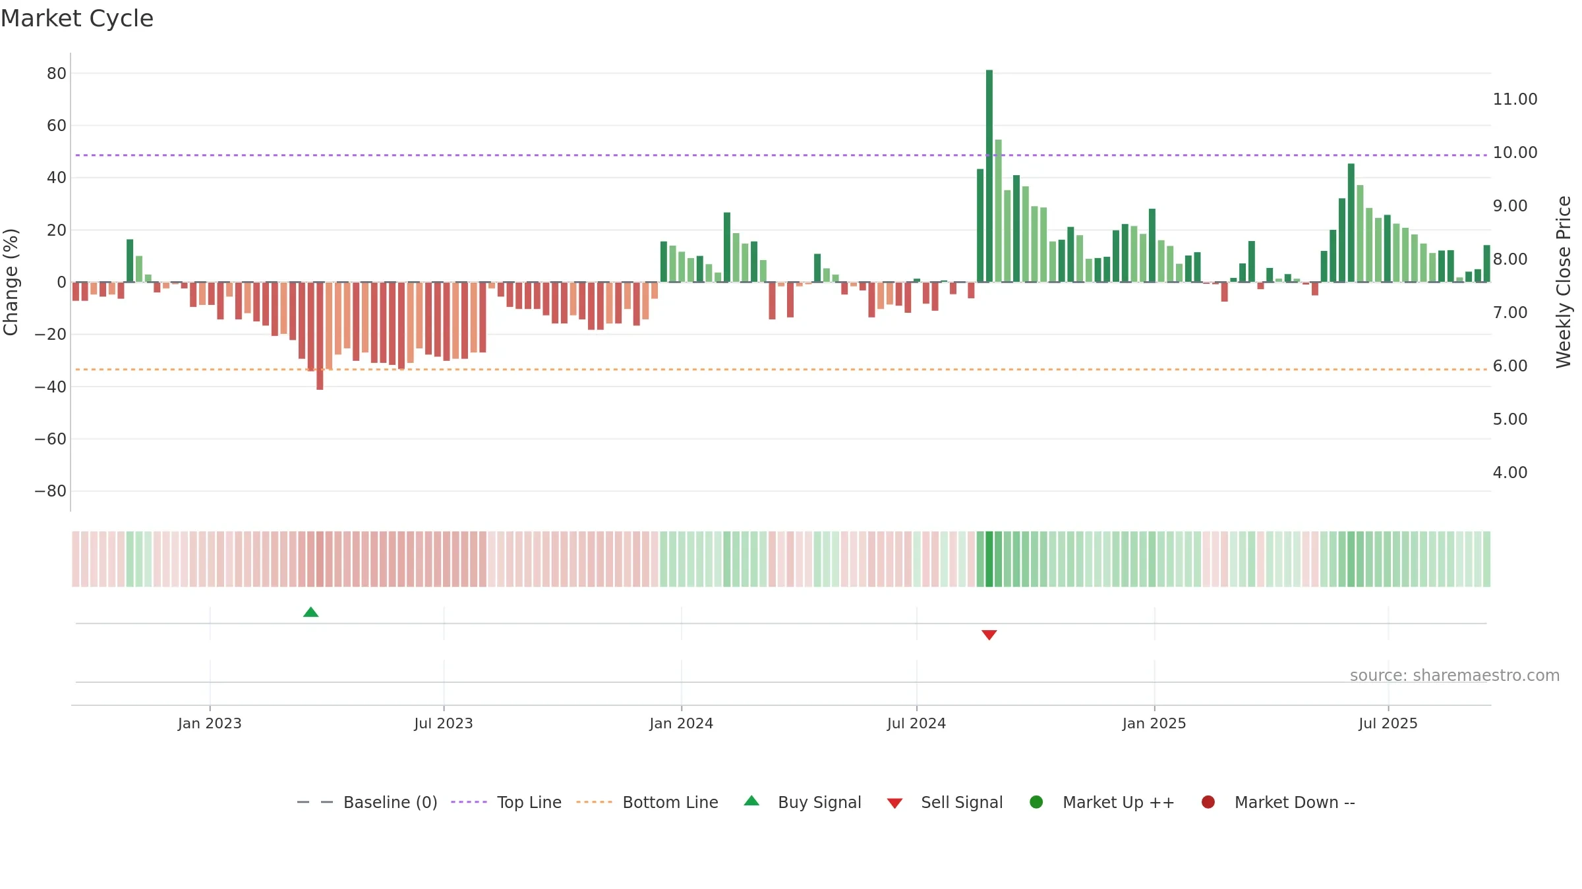Click the orange dotted Bottom Line on the chart
Screen dimensions: 1582x889
(x=781, y=369)
